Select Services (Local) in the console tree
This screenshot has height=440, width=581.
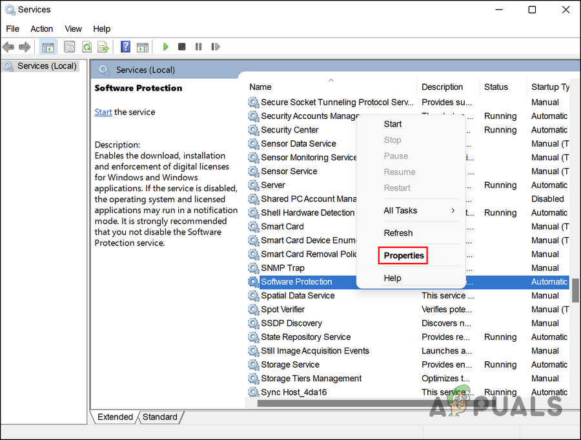[46, 66]
